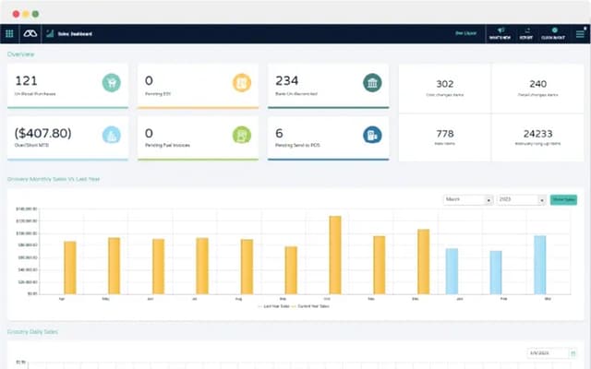Open the apps grid menu icon
Viewport: 591px width, 369px height.
click(9, 34)
